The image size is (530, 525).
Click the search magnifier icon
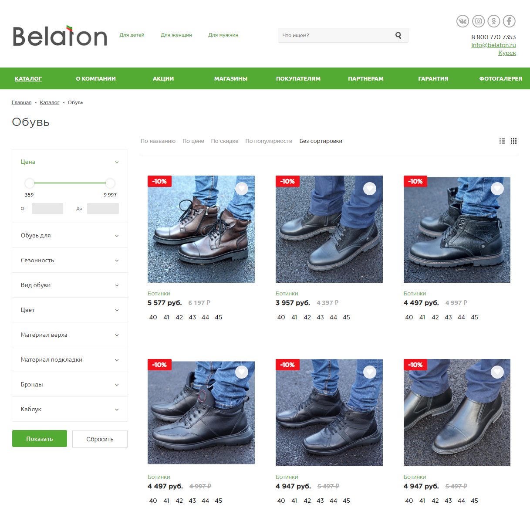[x=398, y=35]
